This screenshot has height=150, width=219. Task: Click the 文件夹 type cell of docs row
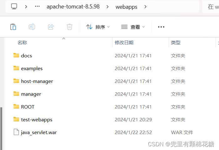pyautogui.click(x=178, y=56)
